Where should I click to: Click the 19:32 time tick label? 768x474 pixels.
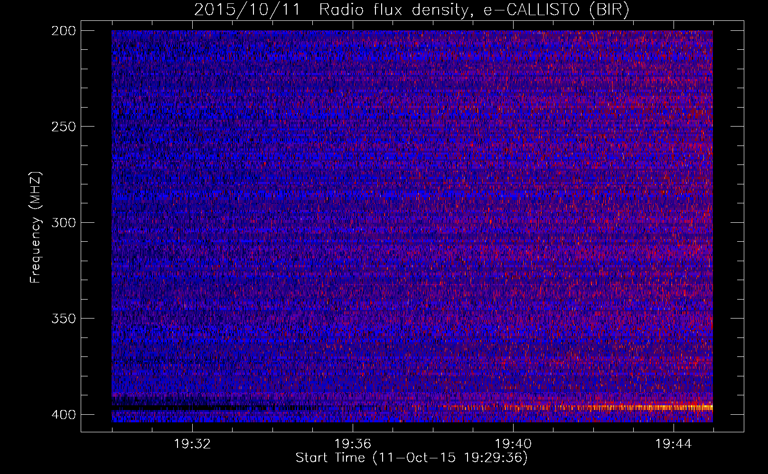tap(192, 444)
